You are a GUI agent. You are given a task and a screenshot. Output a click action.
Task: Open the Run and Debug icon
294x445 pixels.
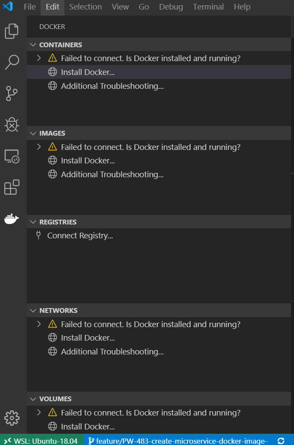point(11,125)
